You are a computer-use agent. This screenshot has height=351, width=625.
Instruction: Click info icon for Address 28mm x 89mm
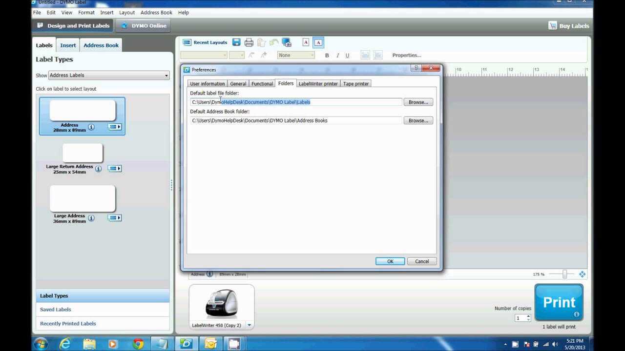pos(91,127)
